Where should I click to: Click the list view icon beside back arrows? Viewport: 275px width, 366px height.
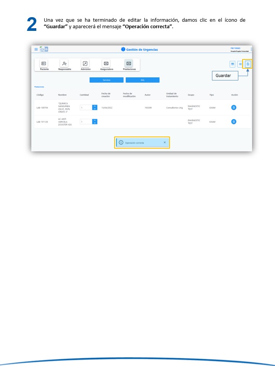point(232,64)
